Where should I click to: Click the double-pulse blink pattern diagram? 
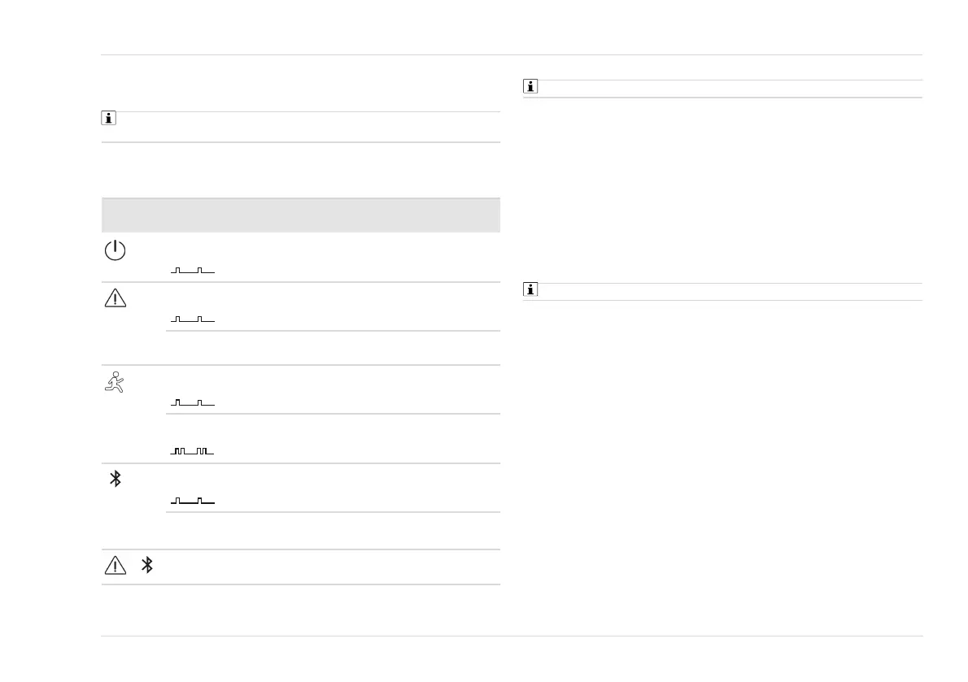click(x=193, y=450)
